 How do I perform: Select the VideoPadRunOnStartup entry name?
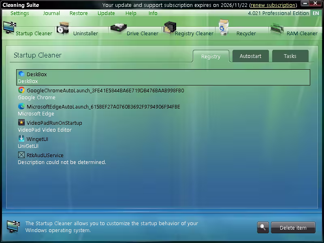coord(54,123)
